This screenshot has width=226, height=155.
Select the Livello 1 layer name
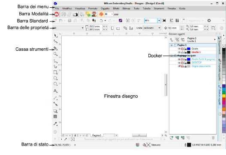(196, 52)
